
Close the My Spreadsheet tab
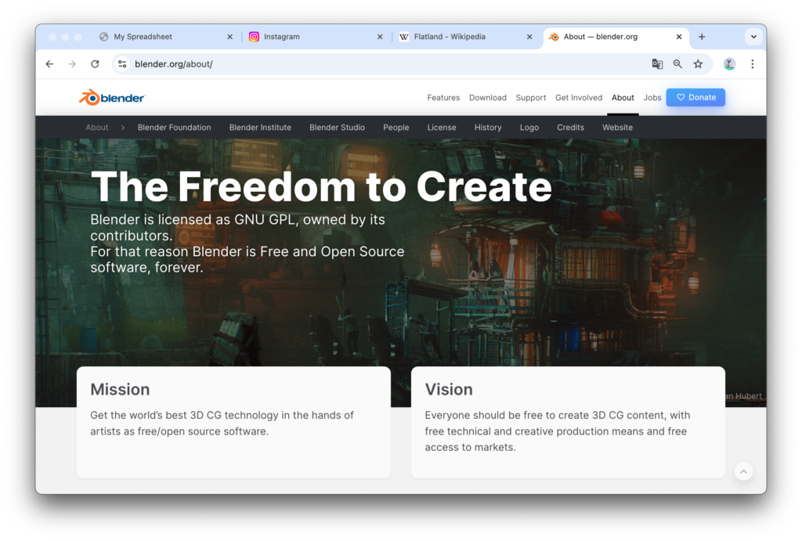pos(229,37)
